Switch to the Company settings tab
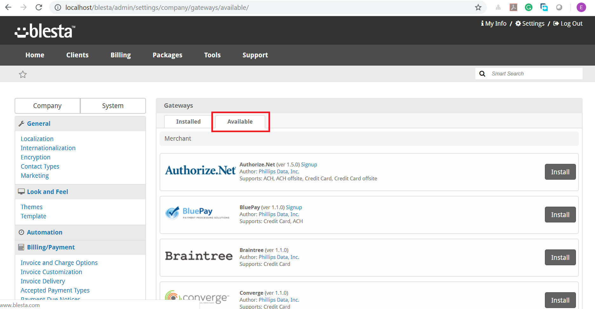 click(x=47, y=106)
